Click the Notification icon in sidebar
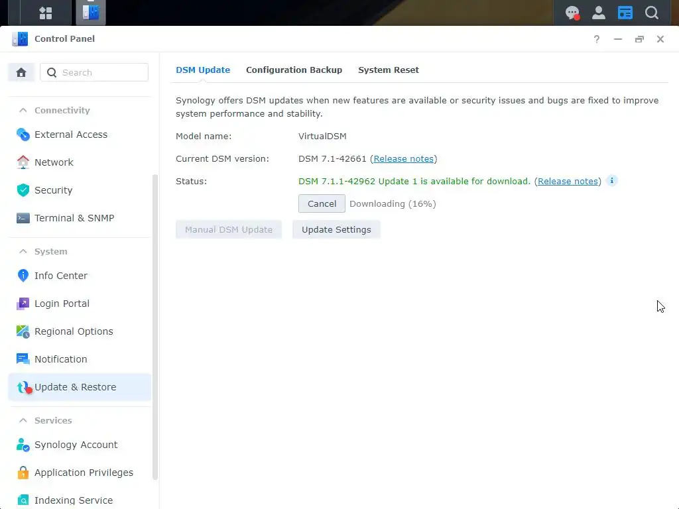This screenshot has height=509, width=679. (23, 359)
